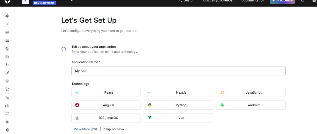Open the bar chart sidebar icon

[7, 105]
